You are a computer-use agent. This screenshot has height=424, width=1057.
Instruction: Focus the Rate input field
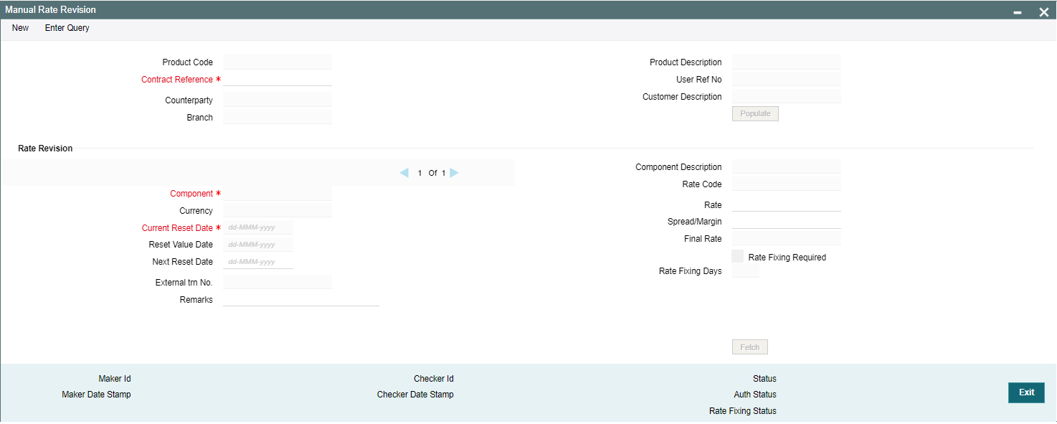pyautogui.click(x=787, y=204)
